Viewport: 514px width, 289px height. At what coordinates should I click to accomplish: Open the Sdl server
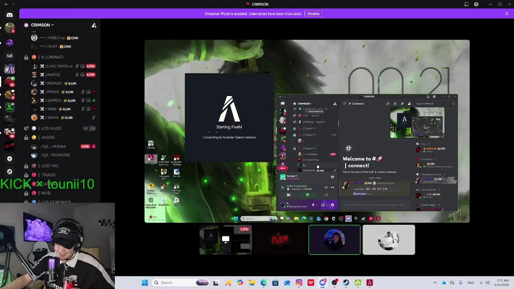point(10,56)
